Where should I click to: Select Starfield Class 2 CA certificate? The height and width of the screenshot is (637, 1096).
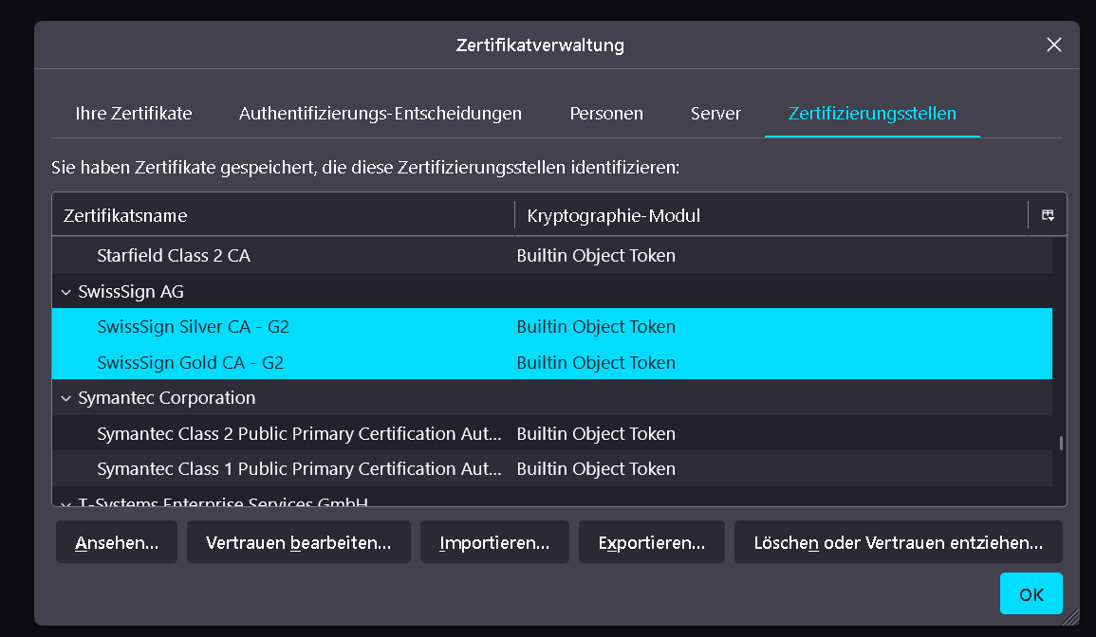174,256
